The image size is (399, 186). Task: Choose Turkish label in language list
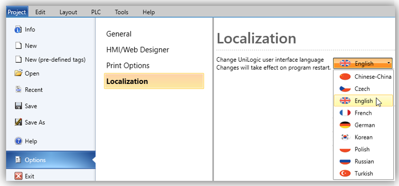click(x=364, y=173)
